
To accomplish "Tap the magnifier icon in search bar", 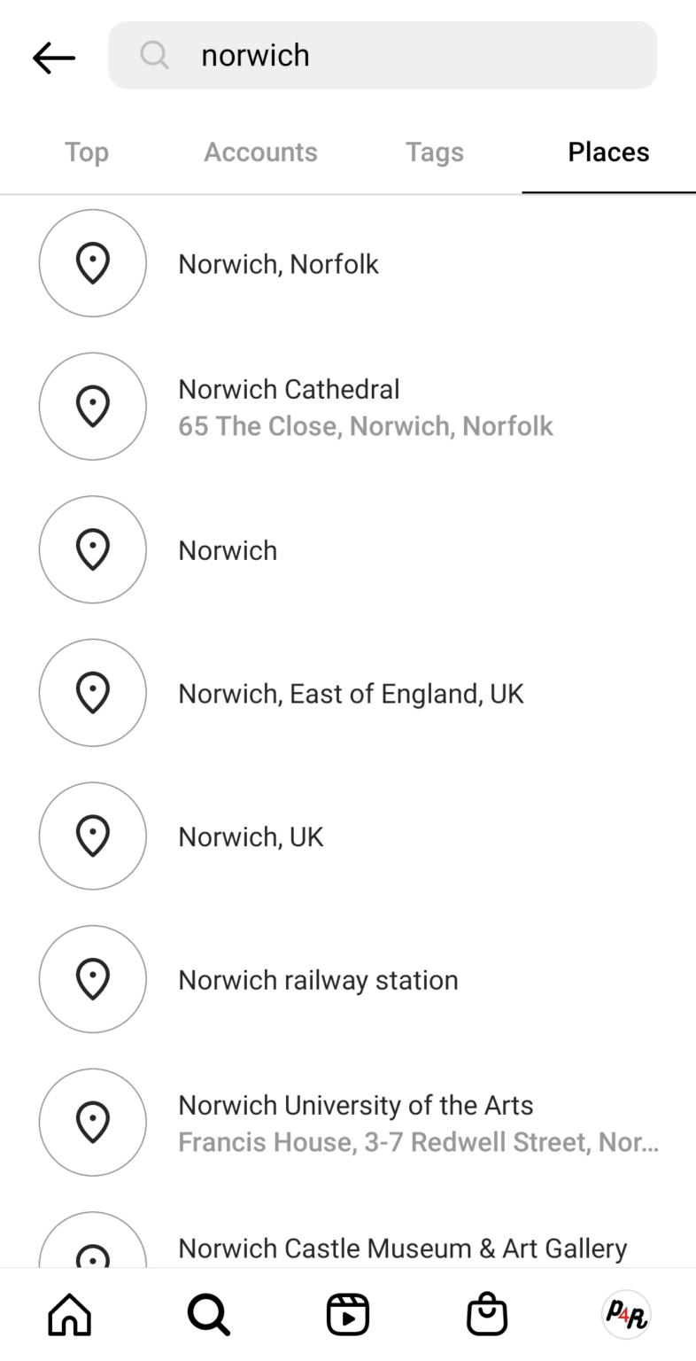I will click(154, 55).
